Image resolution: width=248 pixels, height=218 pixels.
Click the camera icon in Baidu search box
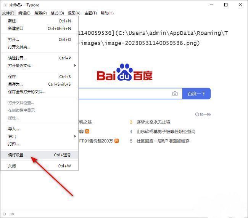[175, 94]
